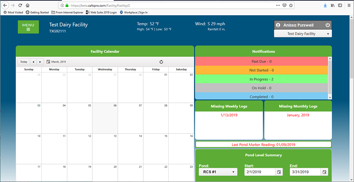Viewport: 354px width, 182px height.
Task: Click the browser forward arrow
Action: pyautogui.click(x=13, y=5)
